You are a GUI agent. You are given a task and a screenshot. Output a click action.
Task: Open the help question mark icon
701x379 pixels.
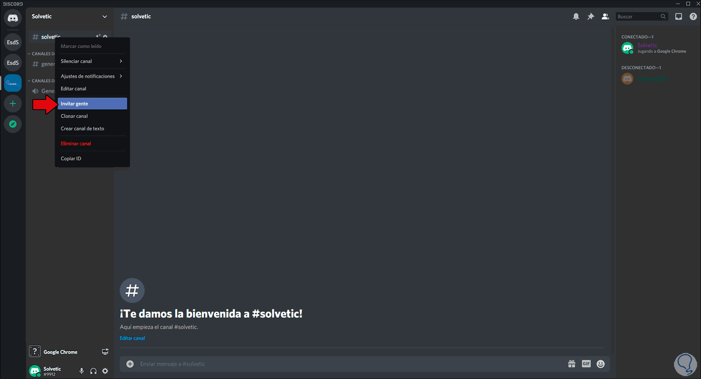[x=693, y=16]
